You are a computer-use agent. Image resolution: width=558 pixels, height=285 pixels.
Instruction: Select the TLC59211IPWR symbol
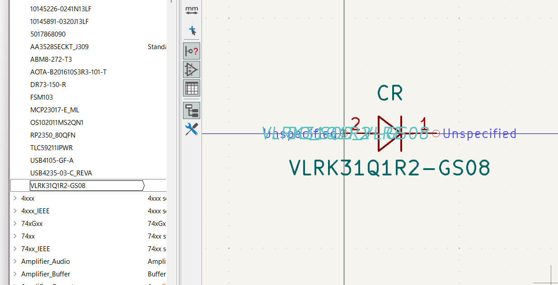point(51,148)
